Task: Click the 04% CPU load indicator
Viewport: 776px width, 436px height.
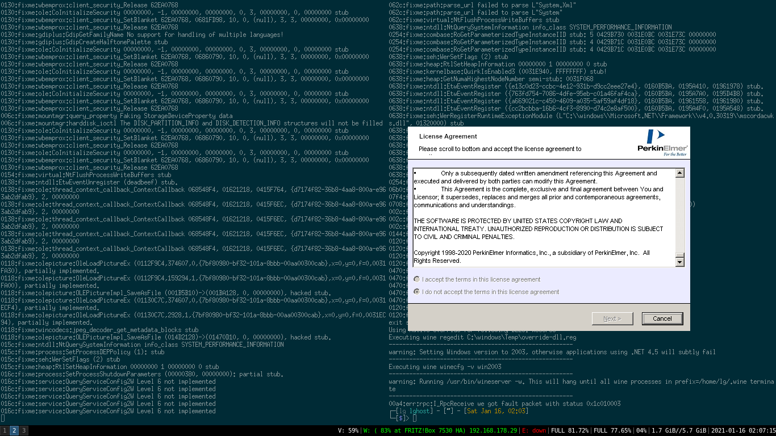Action: click(x=641, y=430)
